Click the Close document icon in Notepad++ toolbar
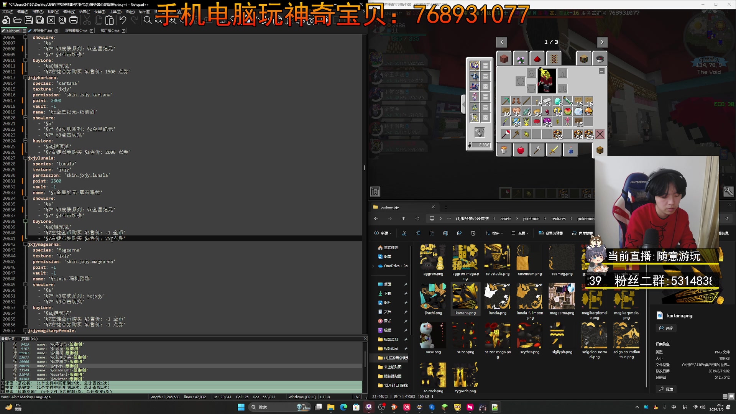 (51, 20)
